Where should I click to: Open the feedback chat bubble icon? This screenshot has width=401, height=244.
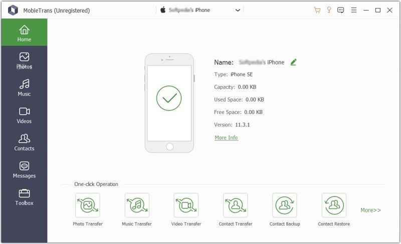341,10
